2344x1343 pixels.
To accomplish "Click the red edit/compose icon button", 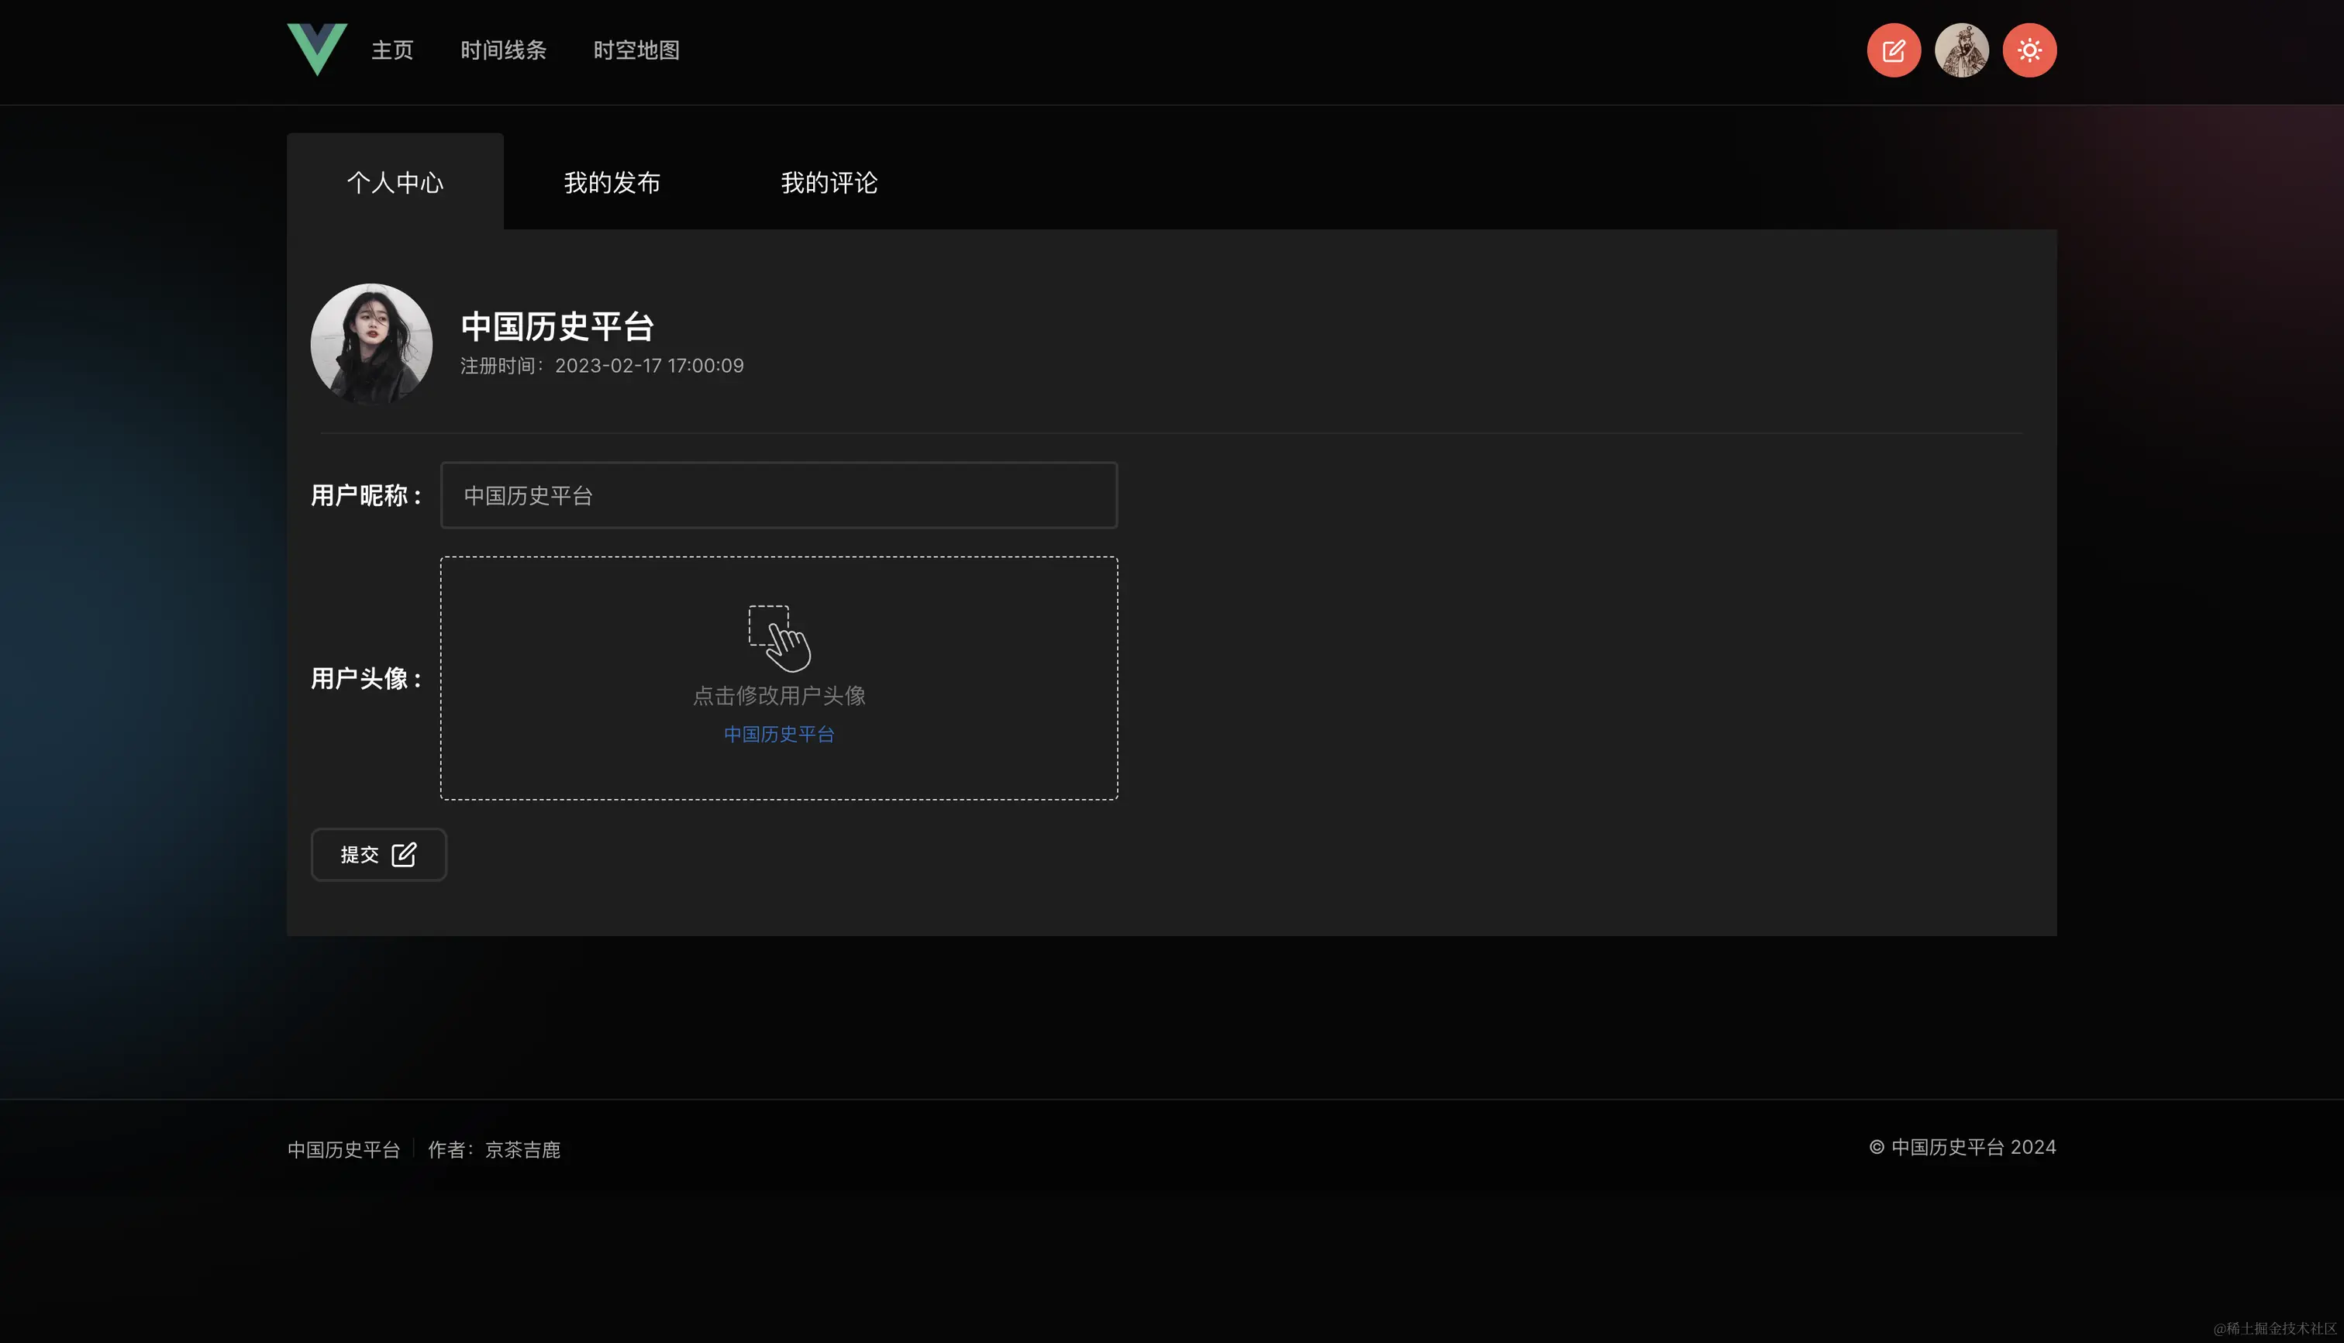I will pos(1893,50).
